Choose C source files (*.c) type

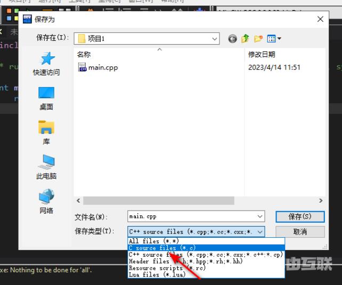[x=206, y=248]
